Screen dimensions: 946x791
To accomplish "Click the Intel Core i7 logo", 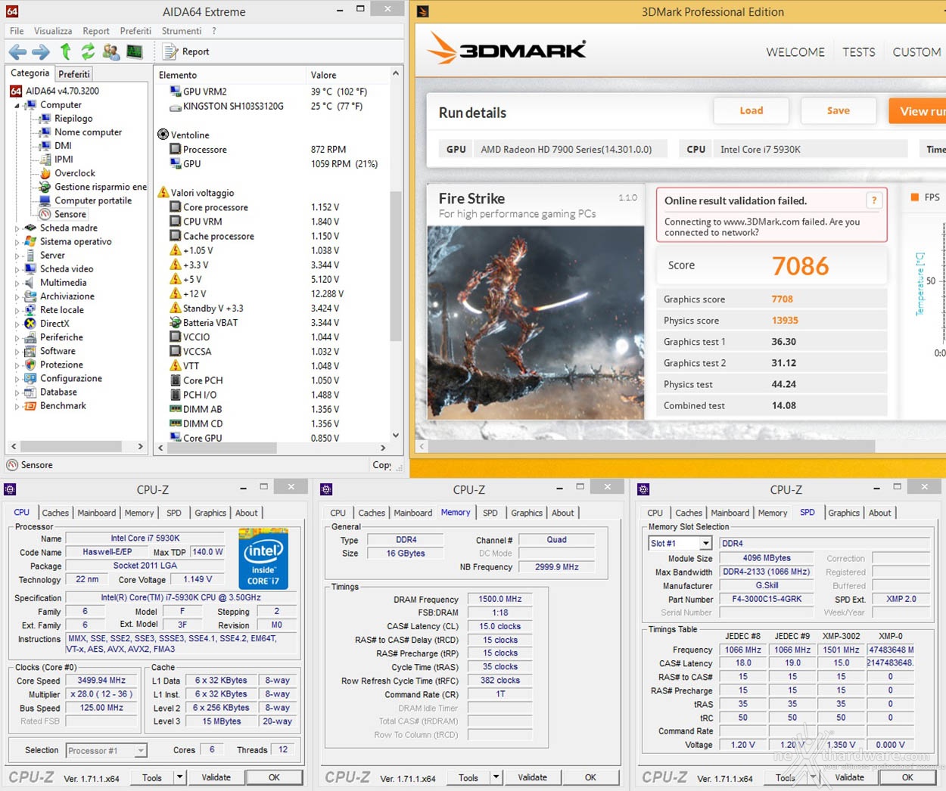I will [263, 559].
